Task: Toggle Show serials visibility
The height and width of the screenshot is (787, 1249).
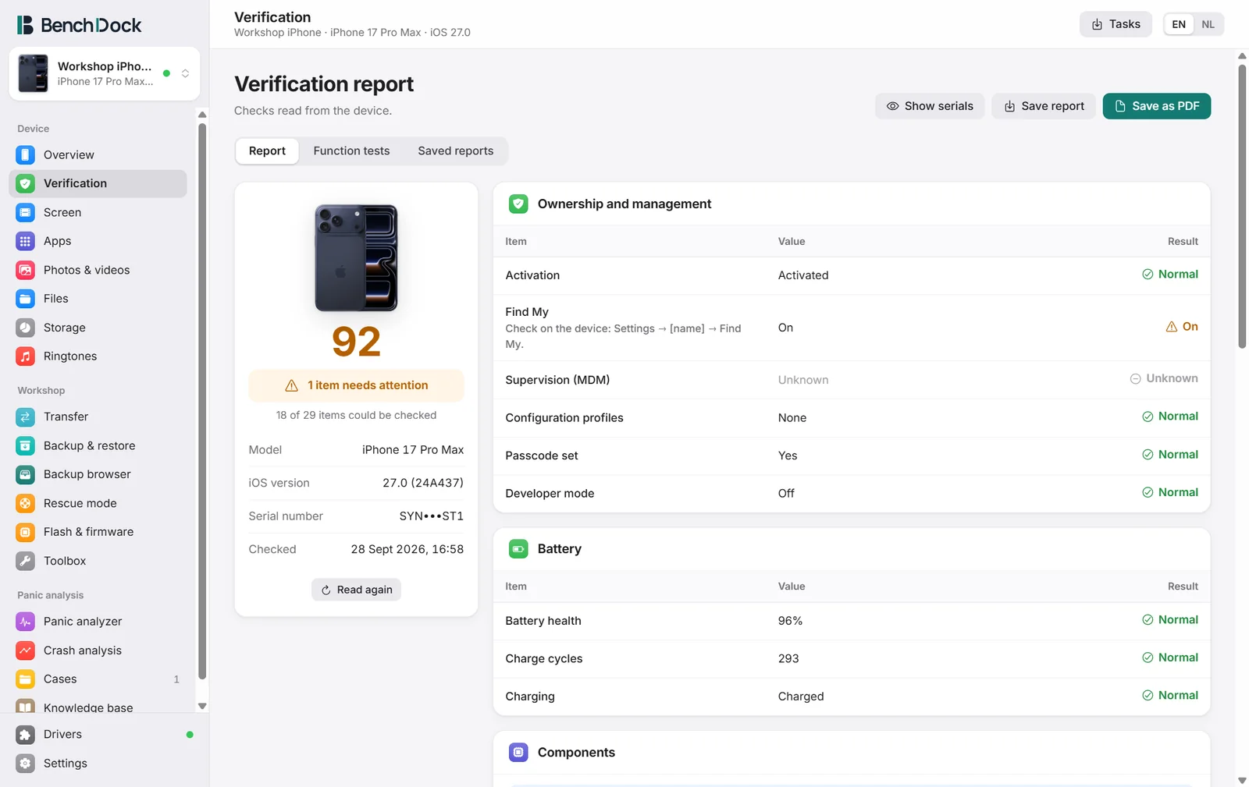Action: [x=930, y=106]
